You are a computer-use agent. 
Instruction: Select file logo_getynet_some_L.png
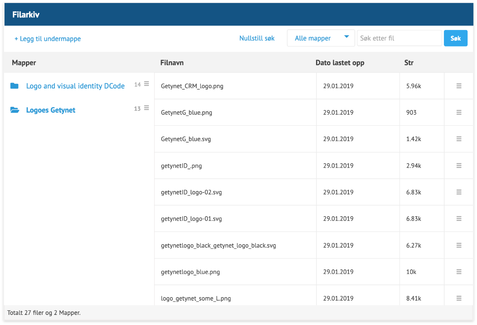(x=196, y=298)
